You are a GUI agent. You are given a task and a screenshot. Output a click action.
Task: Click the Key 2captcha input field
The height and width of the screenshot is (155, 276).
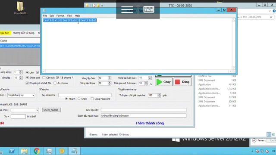pyautogui.click(x=85, y=95)
